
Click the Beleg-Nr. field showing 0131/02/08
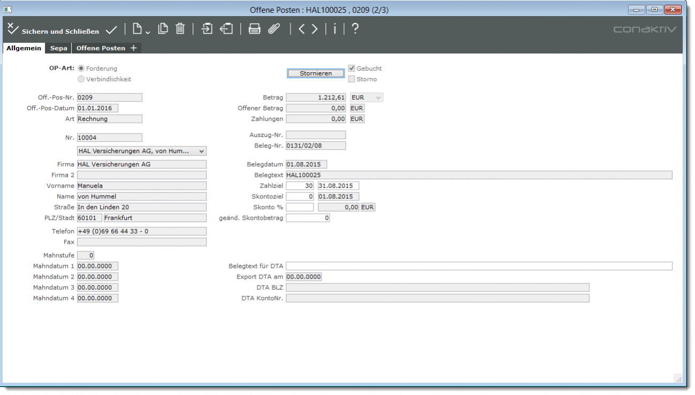(316, 146)
